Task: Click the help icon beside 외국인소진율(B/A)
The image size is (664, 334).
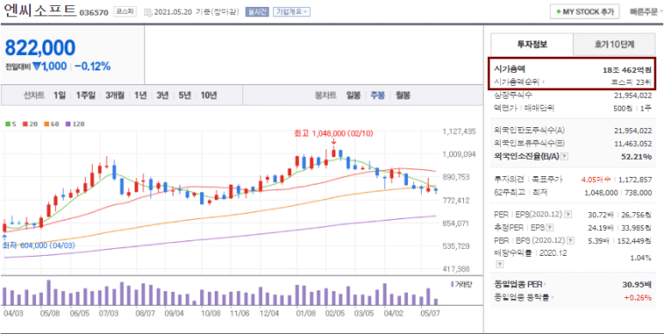Action: point(564,156)
